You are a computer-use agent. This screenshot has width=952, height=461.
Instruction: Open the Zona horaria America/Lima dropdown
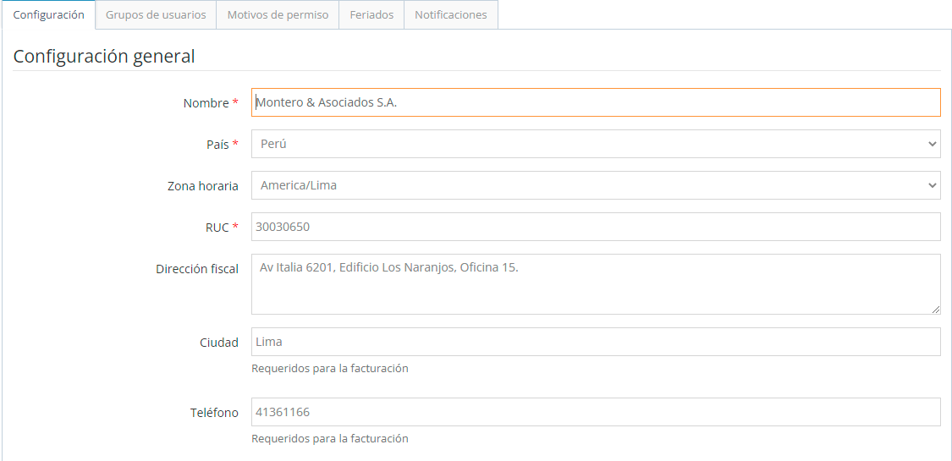596,185
